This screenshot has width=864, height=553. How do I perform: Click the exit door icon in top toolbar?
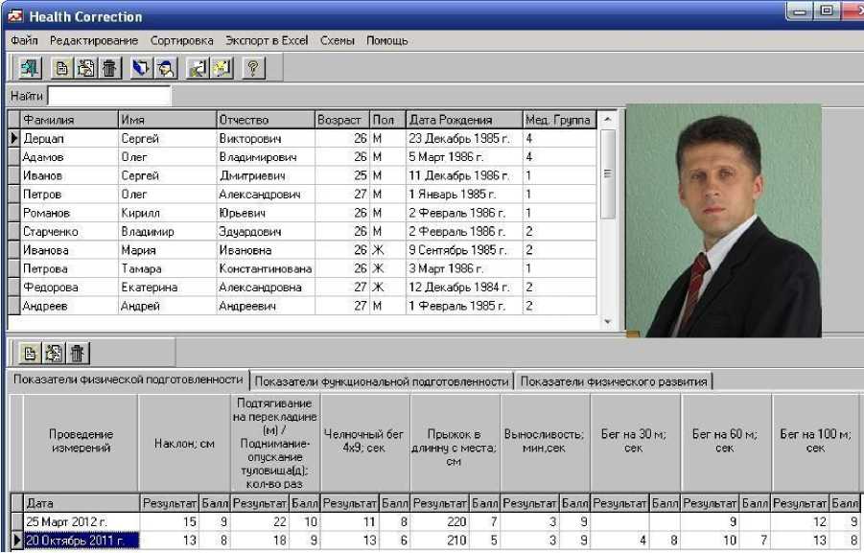click(30, 68)
